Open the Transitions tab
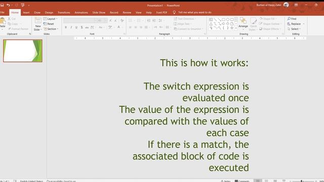The height and width of the screenshot is (182, 324). click(x=64, y=13)
